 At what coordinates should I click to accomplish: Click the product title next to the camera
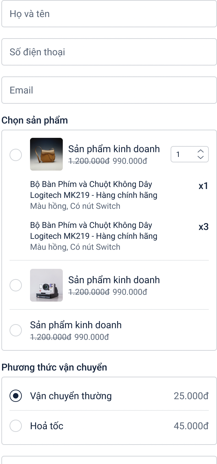click(x=114, y=280)
